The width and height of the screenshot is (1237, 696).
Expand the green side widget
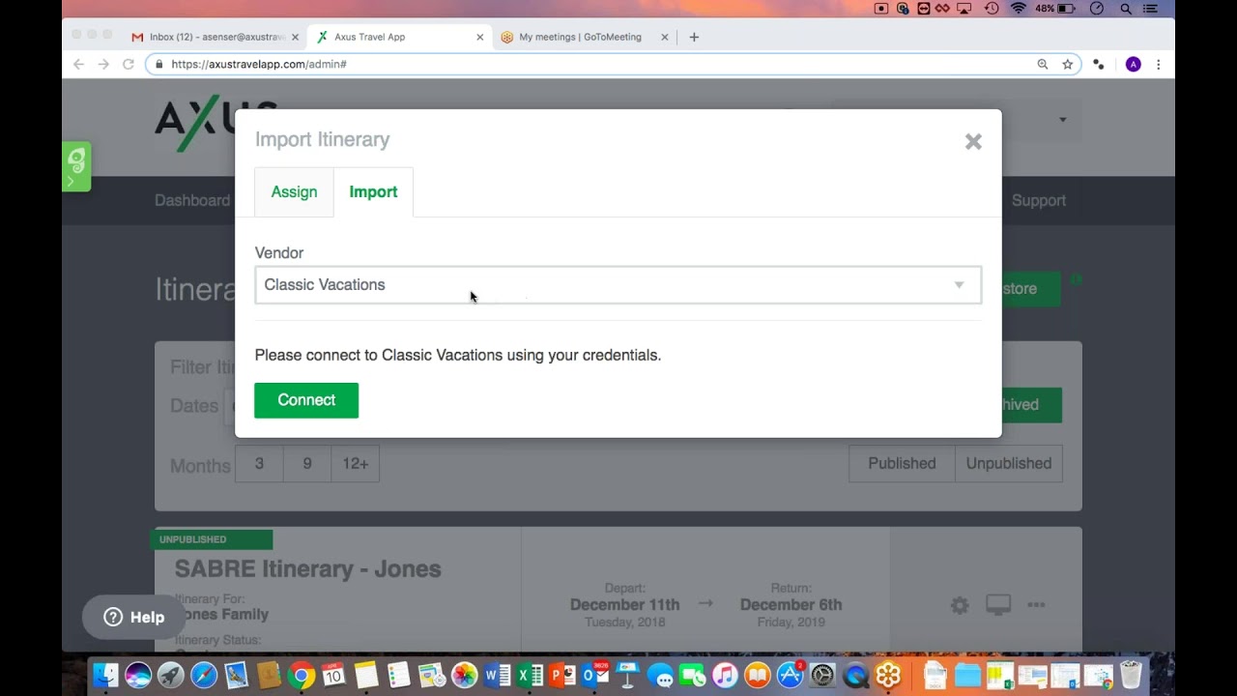tap(76, 166)
